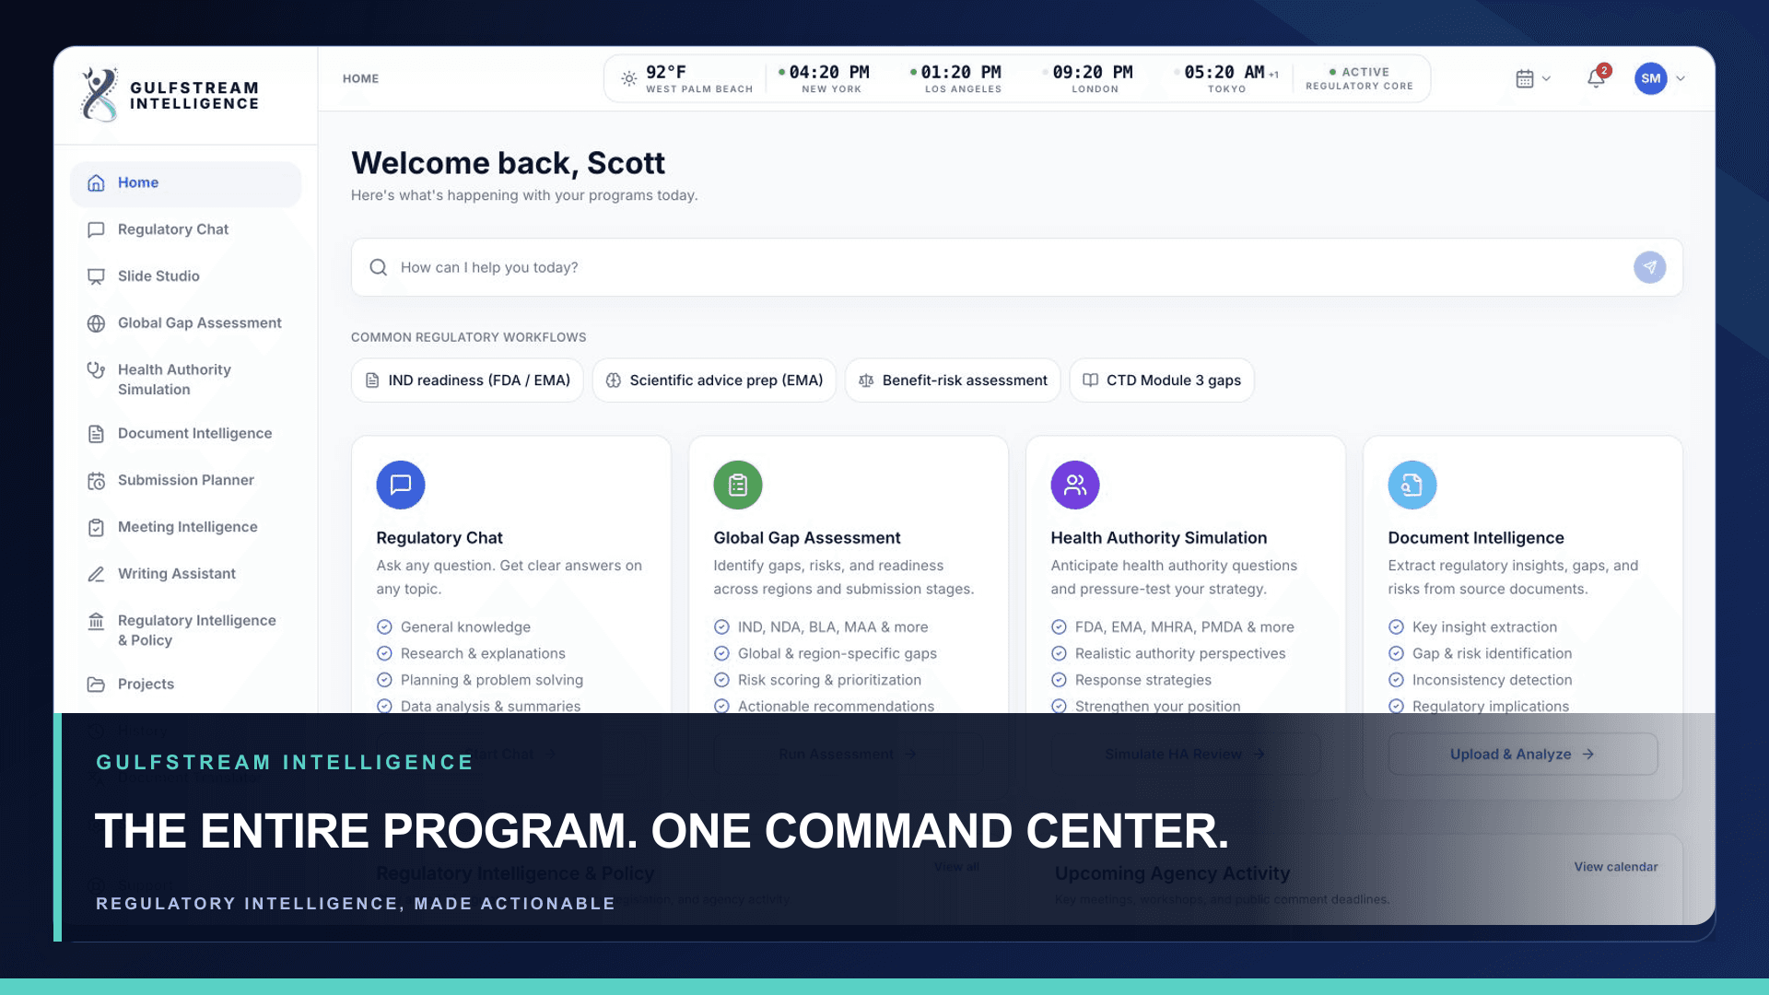Click the search magnifier icon
Viewport: 1769px width, 995px height.
pos(378,268)
